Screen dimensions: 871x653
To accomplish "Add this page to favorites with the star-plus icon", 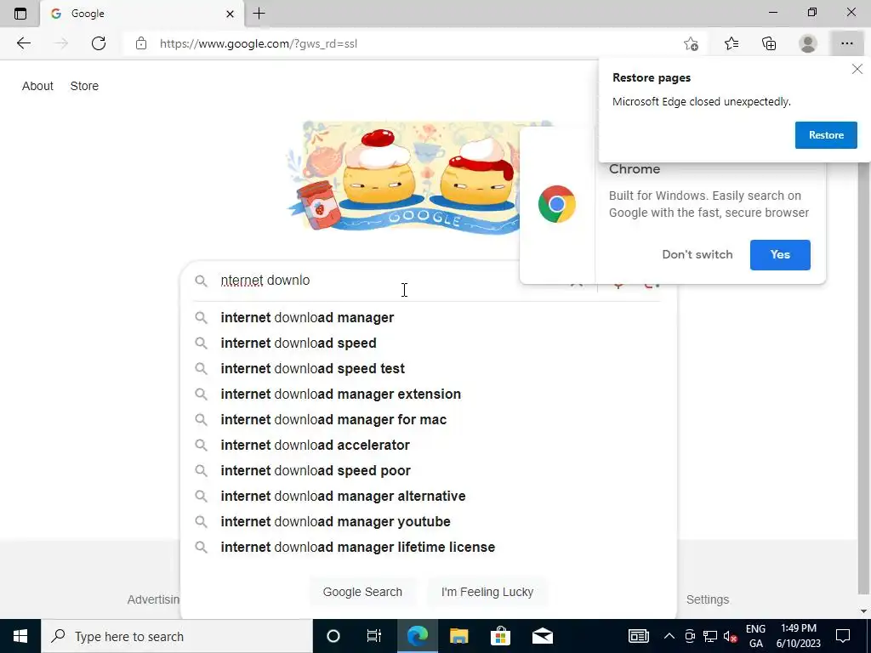I will 691,43.
